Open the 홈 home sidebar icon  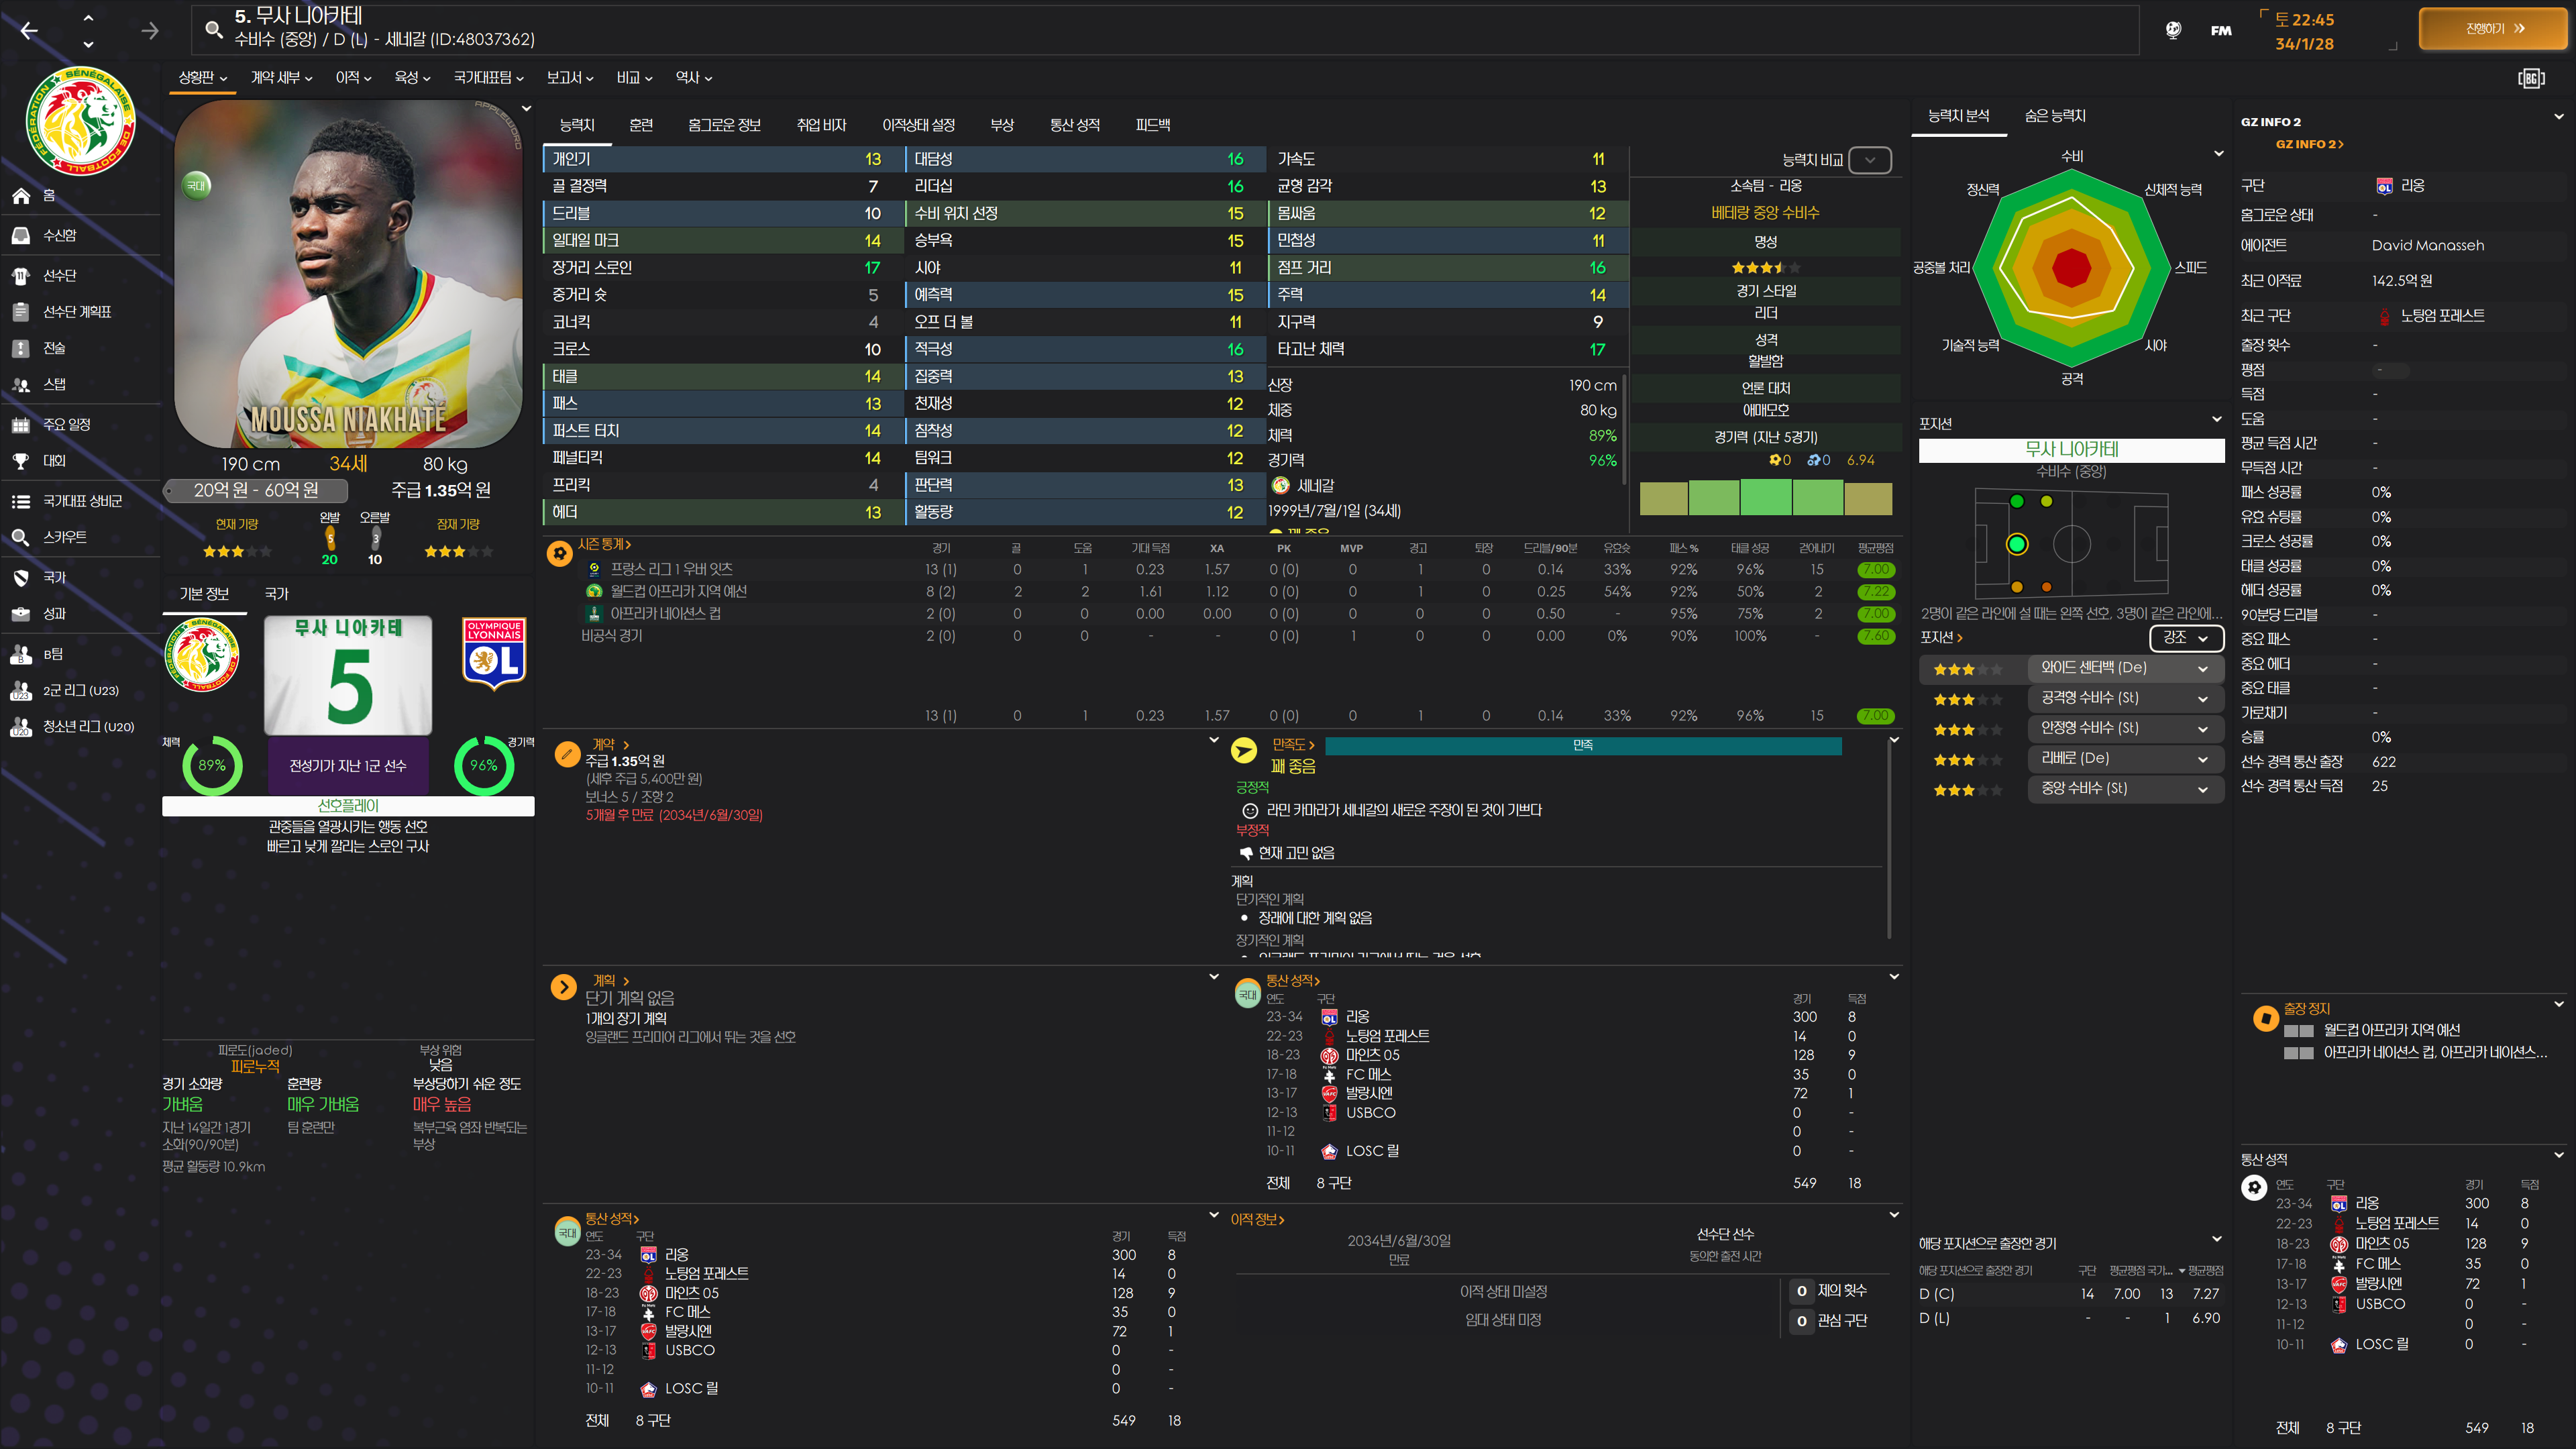pos(21,195)
